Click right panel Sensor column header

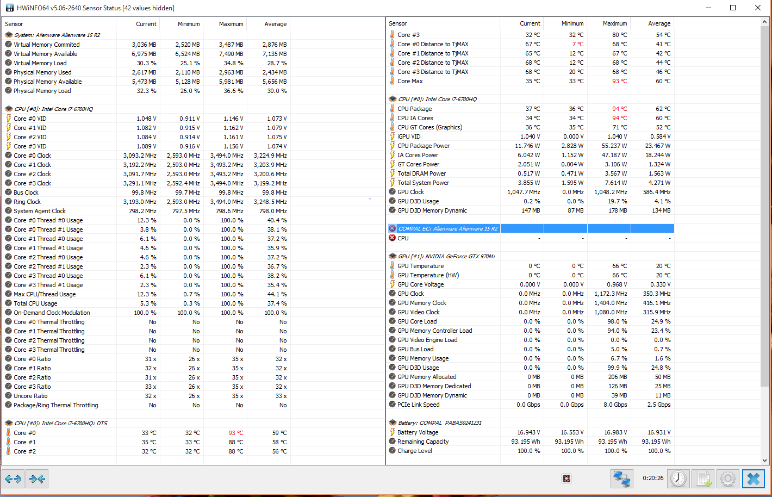tap(444, 23)
